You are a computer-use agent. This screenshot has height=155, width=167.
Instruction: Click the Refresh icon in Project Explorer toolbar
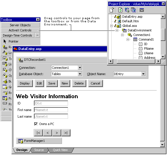coord(120,10)
